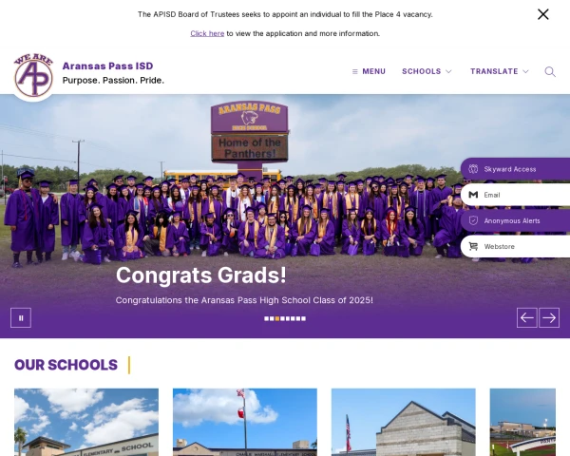The width and height of the screenshot is (570, 456).
Task: Expand the Schools dropdown
Action: tap(427, 71)
